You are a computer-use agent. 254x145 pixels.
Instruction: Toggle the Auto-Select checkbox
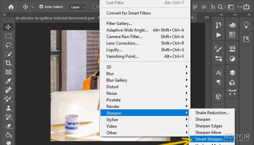tap(41, 7)
